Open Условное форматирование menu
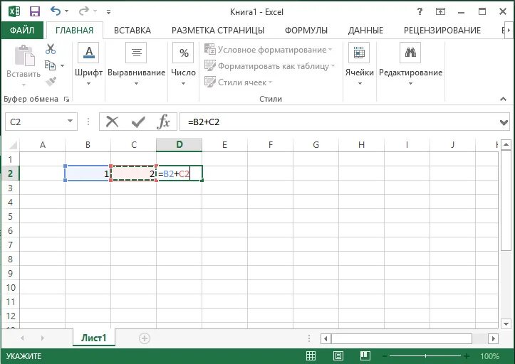 coord(269,50)
